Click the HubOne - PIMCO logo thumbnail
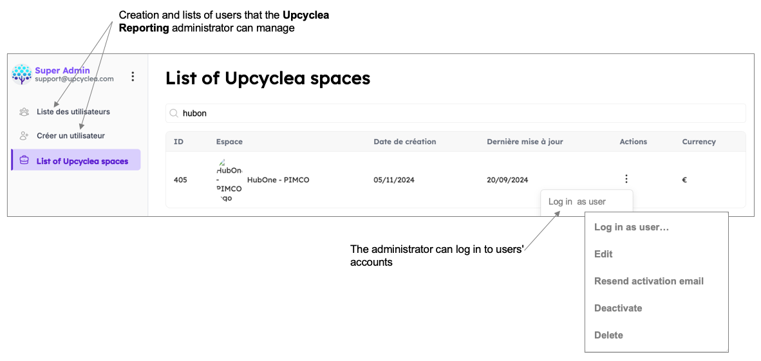Image resolution: width=761 pixels, height=361 pixels. pyautogui.click(x=229, y=180)
